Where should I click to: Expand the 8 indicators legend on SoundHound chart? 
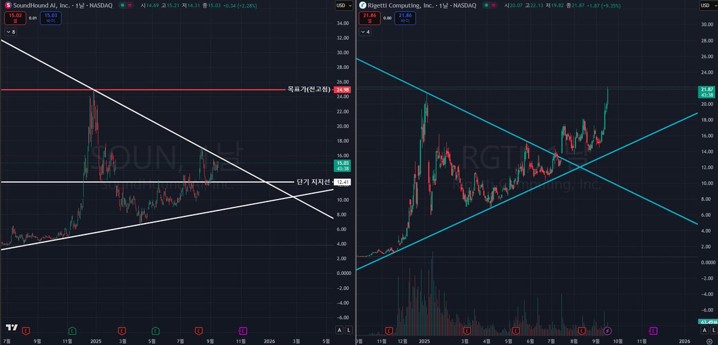coord(10,32)
